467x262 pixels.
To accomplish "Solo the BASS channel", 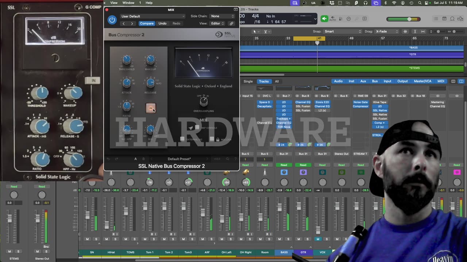I will click(289, 239).
